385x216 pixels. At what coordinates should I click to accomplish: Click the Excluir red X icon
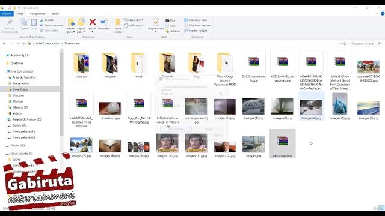(x=92, y=22)
